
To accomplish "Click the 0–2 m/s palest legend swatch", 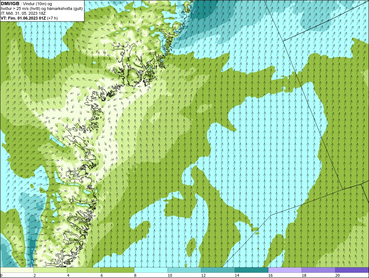I will (17, 270).
